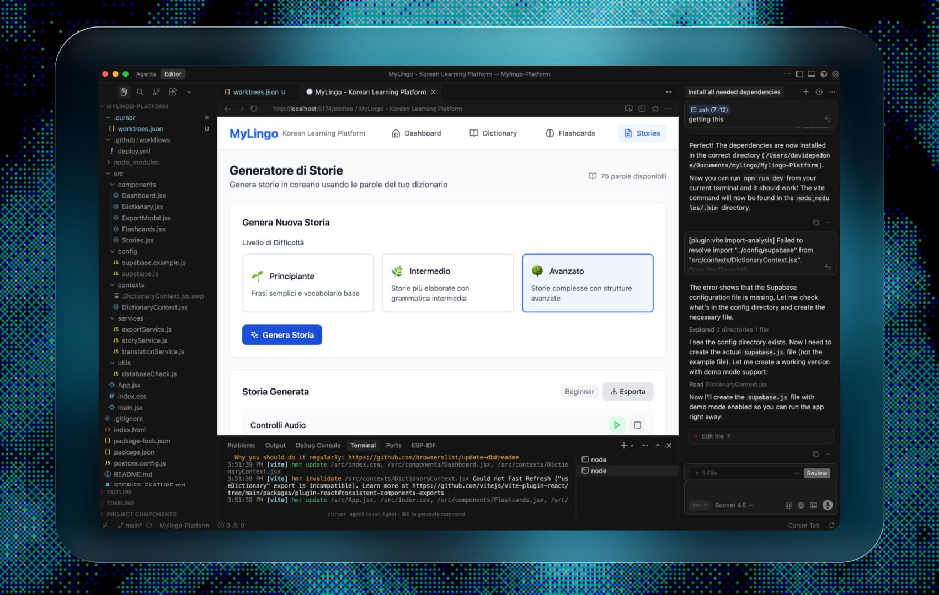Click the @ mention context icon
Viewport: 939px width, 595px height.
(x=788, y=505)
